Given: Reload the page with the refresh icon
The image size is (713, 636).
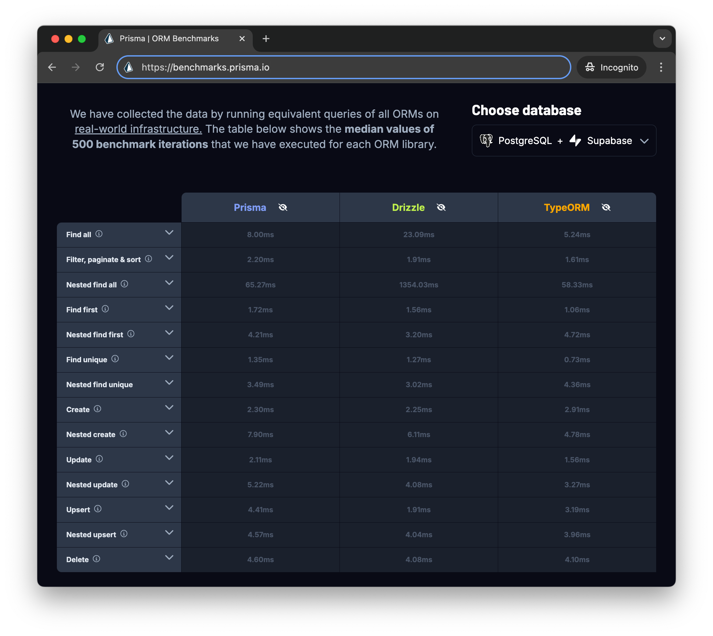Looking at the screenshot, I should click(x=100, y=67).
